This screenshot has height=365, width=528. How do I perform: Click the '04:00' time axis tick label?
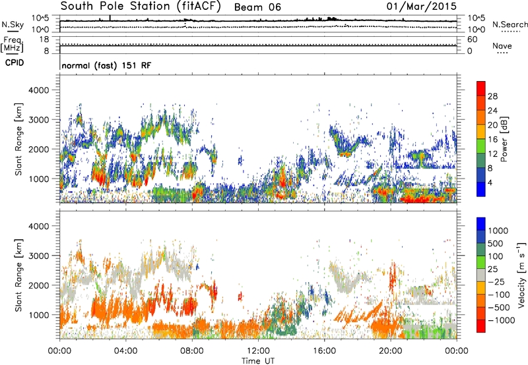point(125,351)
